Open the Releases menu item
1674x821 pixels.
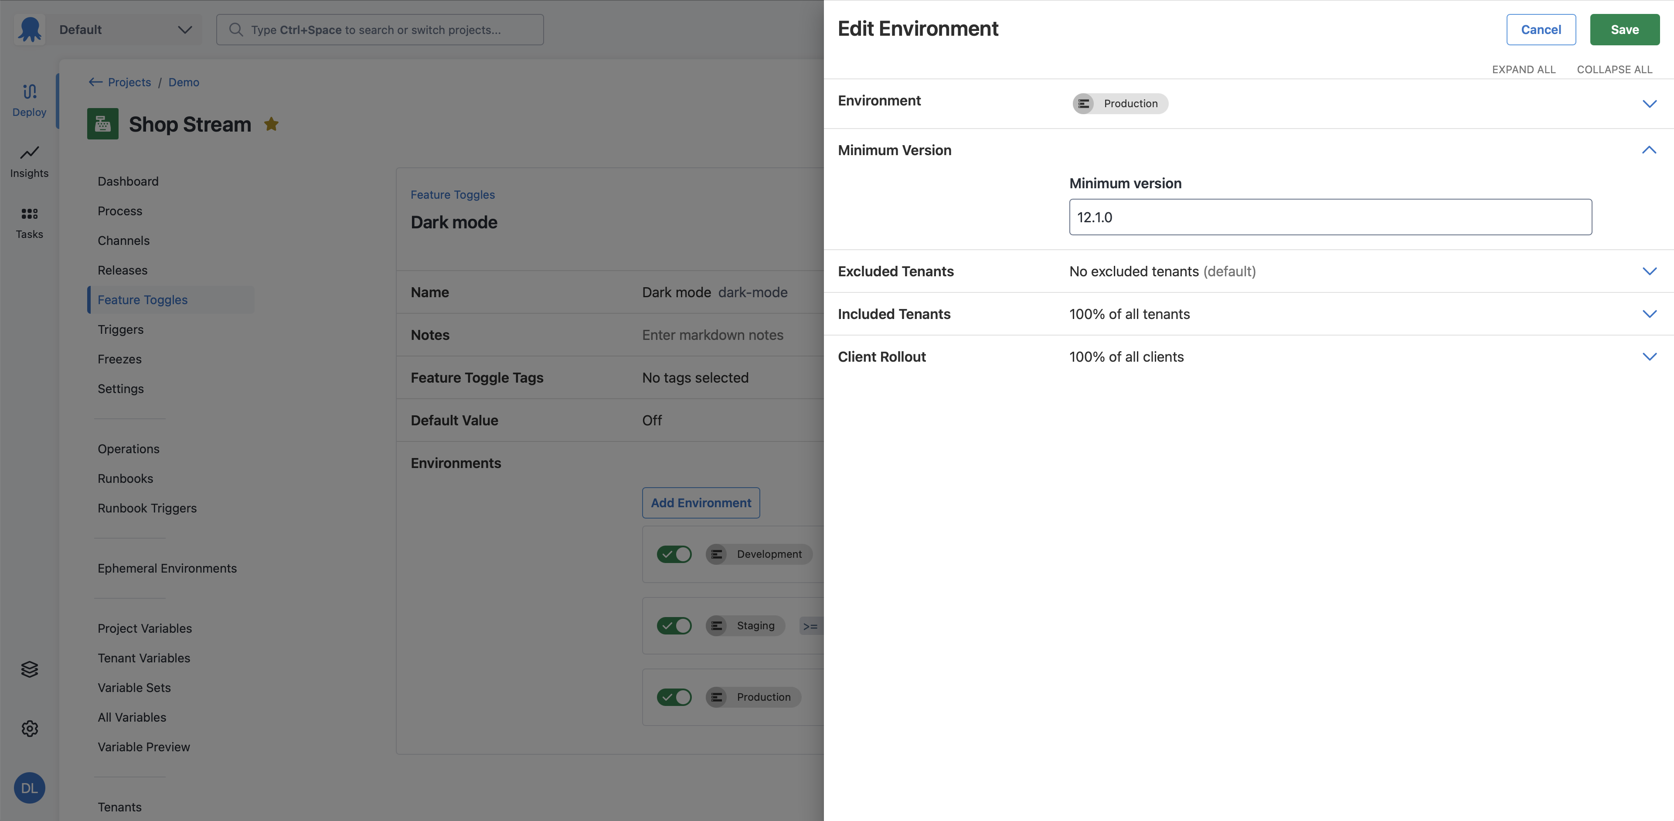122,270
